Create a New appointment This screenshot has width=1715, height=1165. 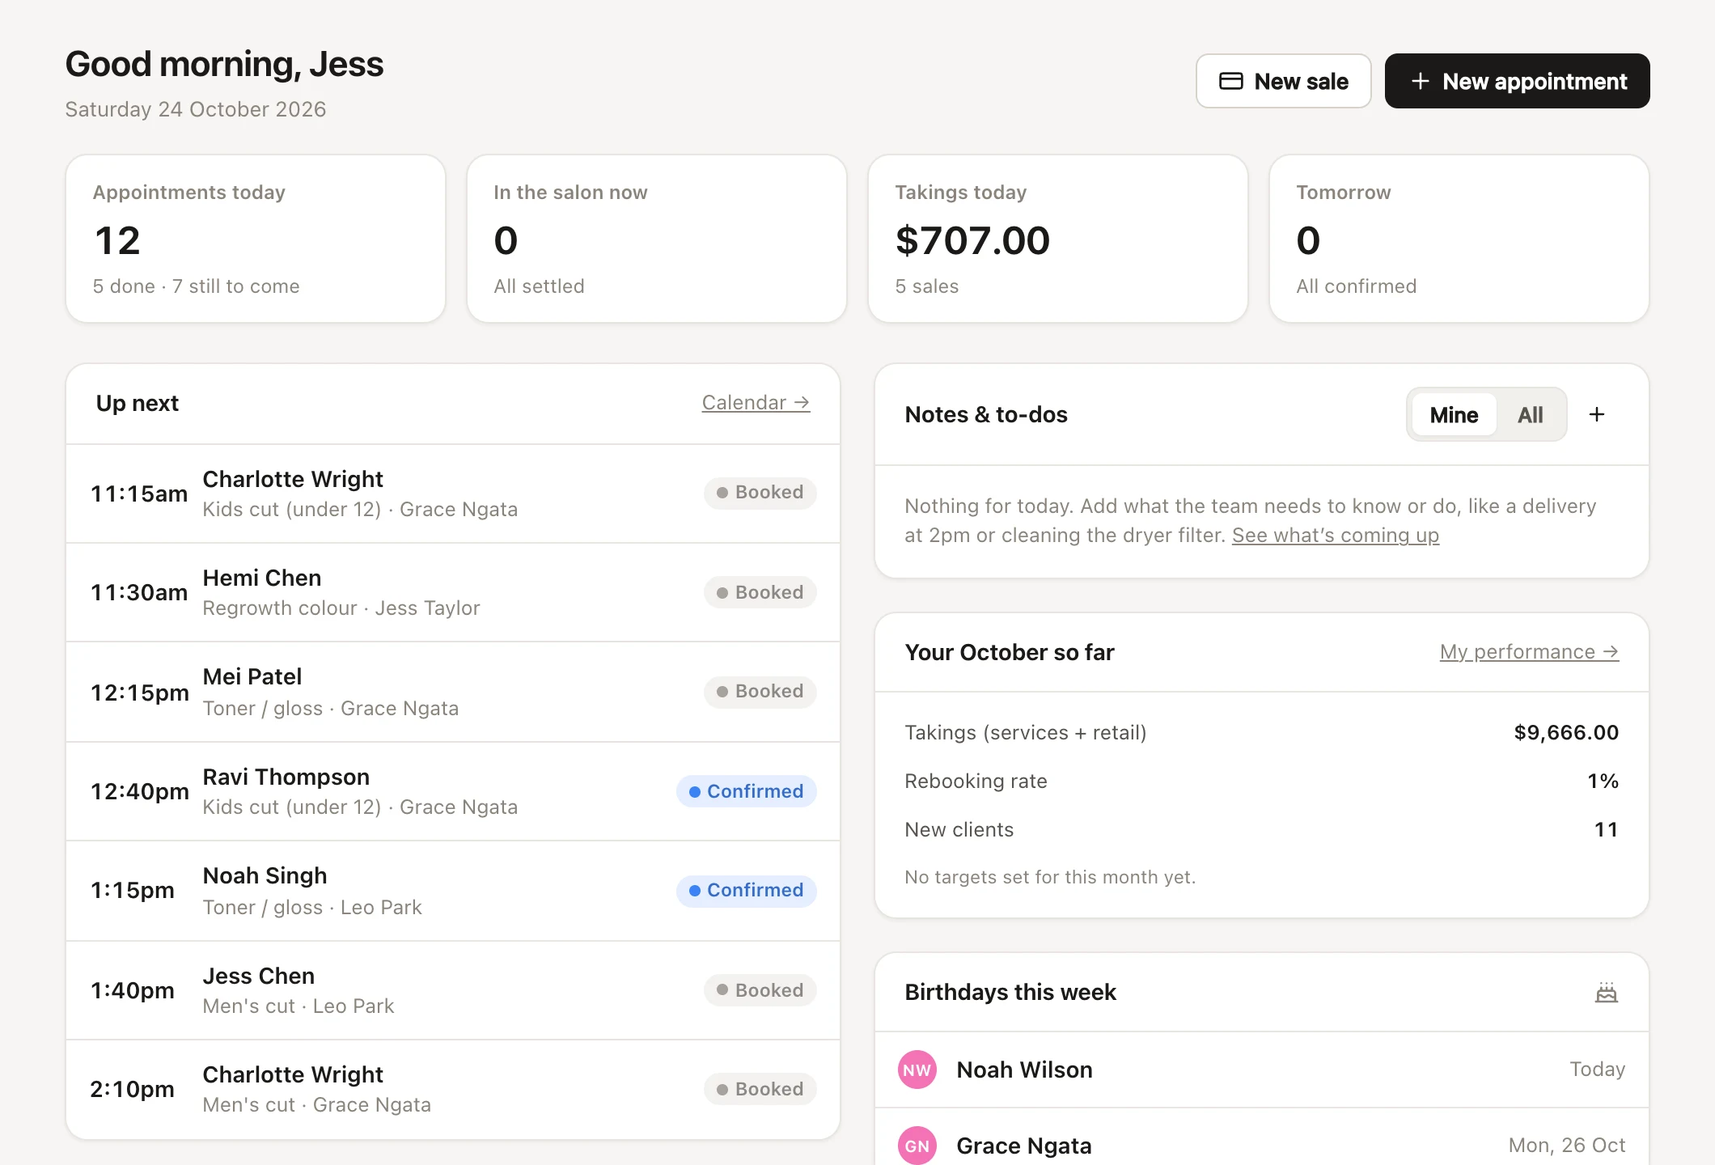1517,81
